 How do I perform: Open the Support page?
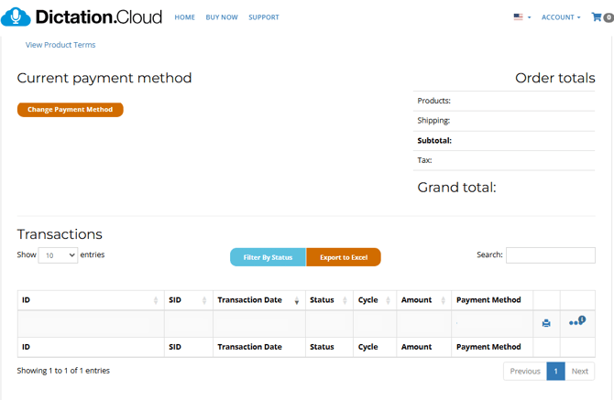pyautogui.click(x=263, y=17)
